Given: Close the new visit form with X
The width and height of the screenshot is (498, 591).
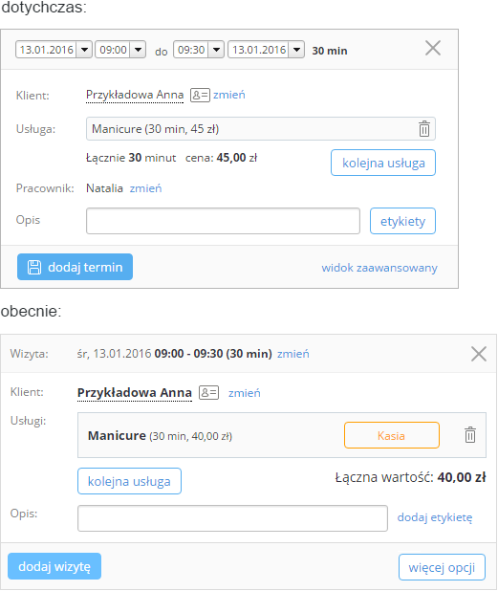Looking at the screenshot, I should tap(479, 354).
